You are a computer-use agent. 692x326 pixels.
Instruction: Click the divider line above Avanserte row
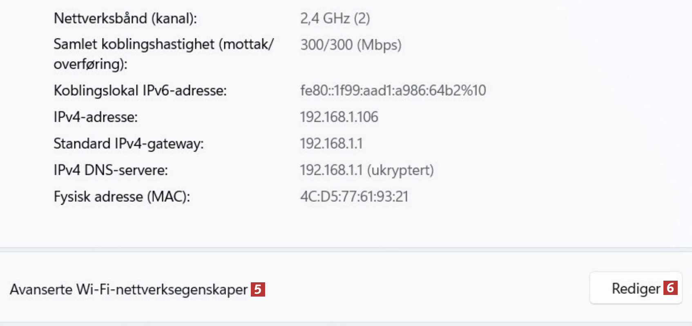pyautogui.click(x=346, y=249)
